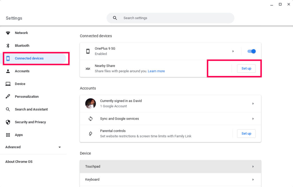Click the Connected devices phone icon
293x187 pixels.
coord(8,58)
